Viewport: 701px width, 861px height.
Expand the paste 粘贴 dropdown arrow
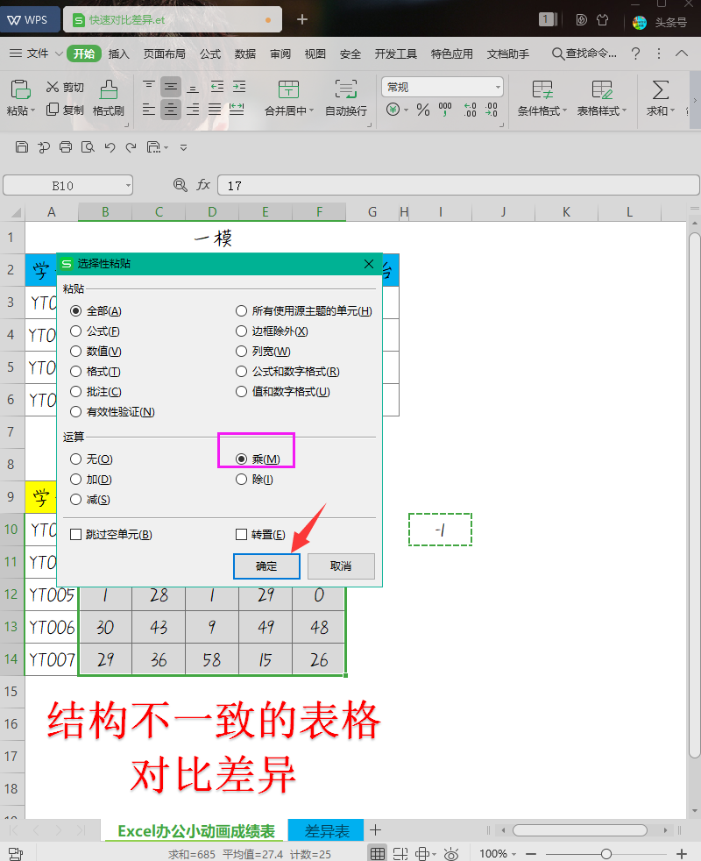point(33,110)
